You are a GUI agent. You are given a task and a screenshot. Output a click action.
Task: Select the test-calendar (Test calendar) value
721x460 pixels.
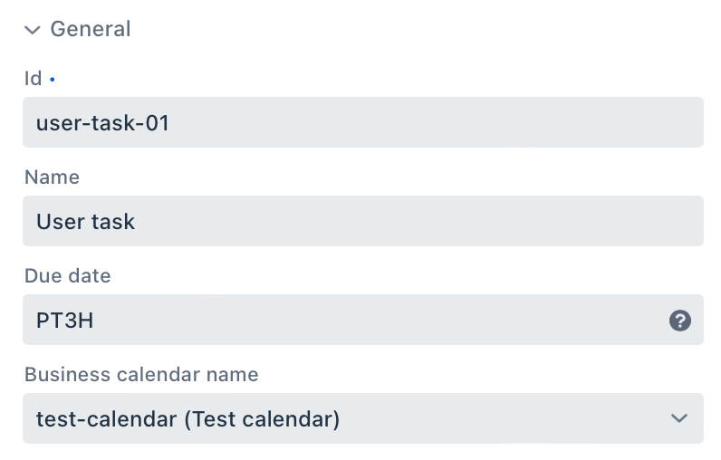tap(187, 419)
